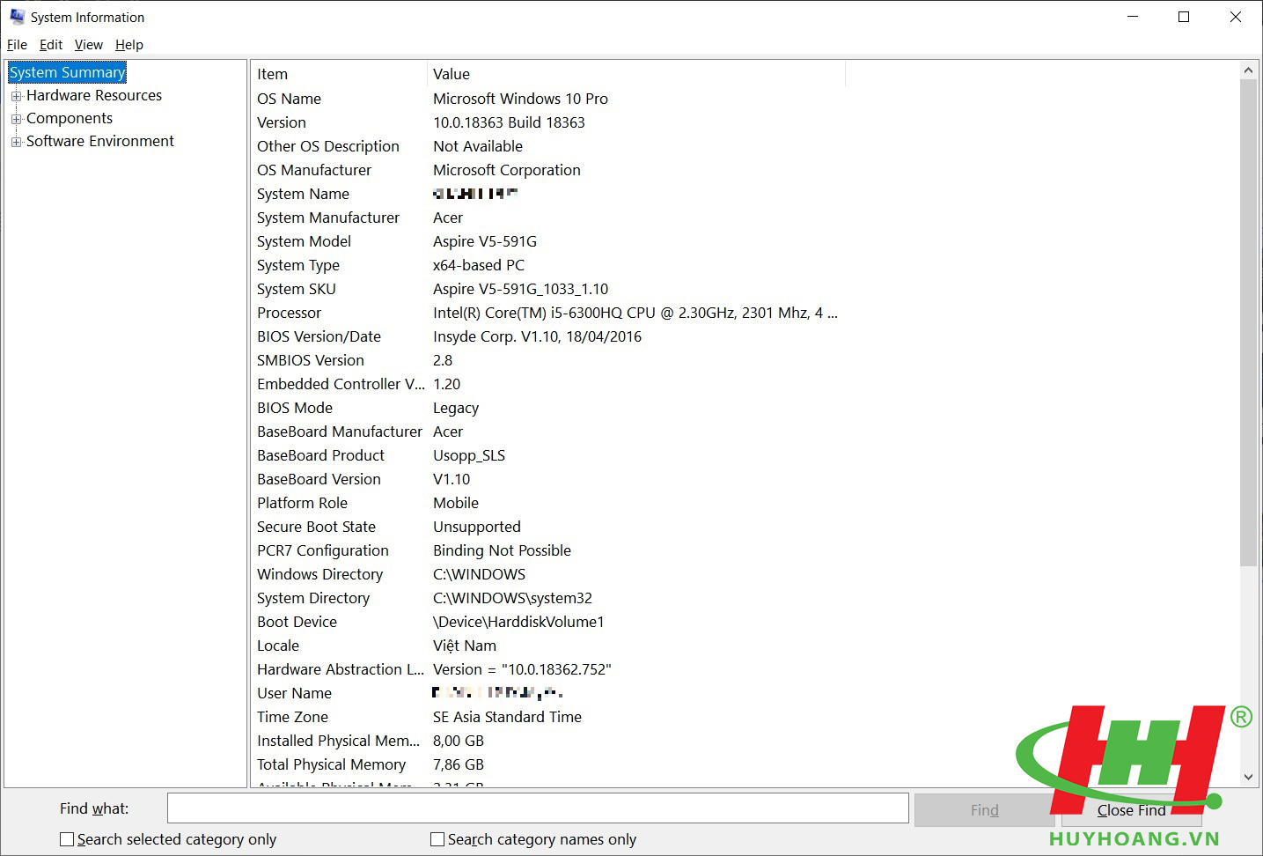Image resolution: width=1263 pixels, height=856 pixels.
Task: Maximize the System Information window
Action: (1184, 17)
